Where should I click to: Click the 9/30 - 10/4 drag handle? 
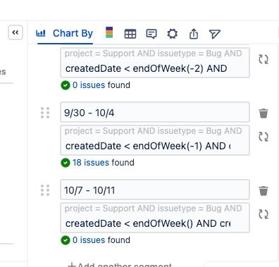(x=45, y=113)
